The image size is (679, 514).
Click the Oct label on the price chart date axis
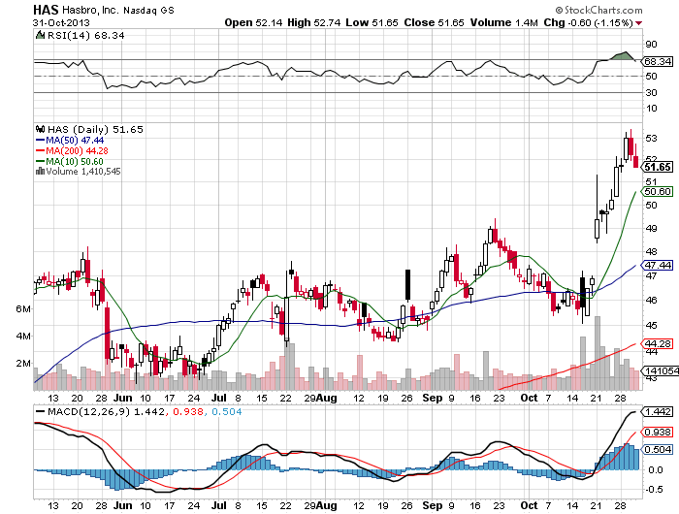click(529, 398)
